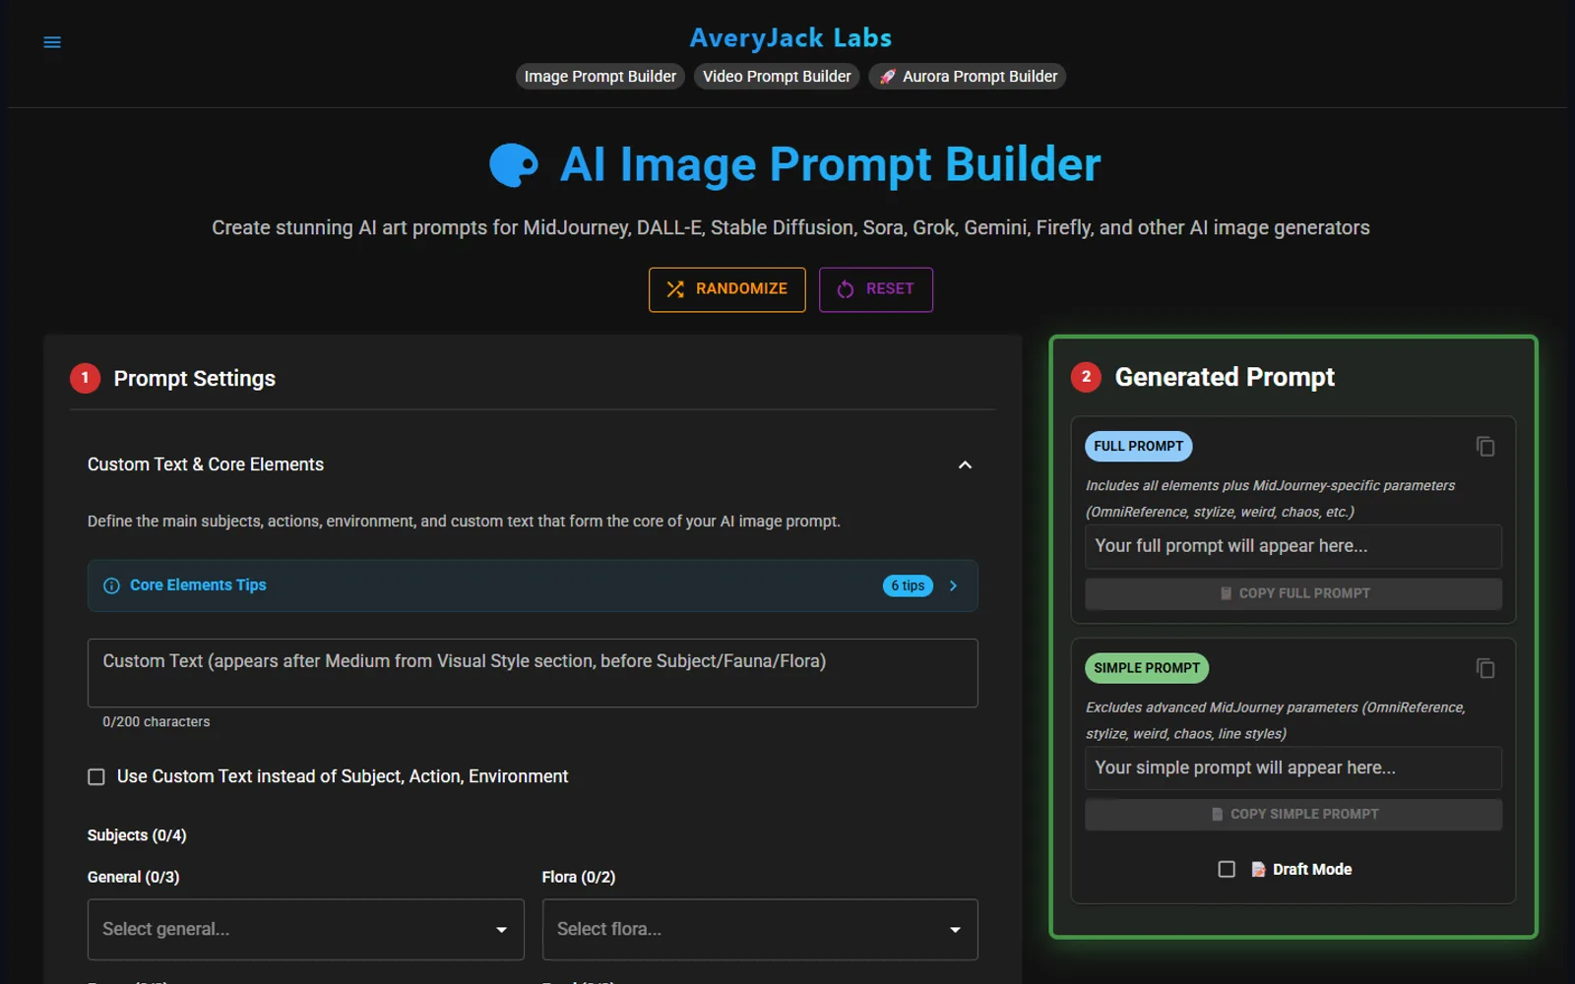Click the RESET button
Screen dimensions: 1575x984
click(x=875, y=289)
